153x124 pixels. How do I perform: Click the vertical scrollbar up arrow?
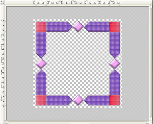point(151,6)
